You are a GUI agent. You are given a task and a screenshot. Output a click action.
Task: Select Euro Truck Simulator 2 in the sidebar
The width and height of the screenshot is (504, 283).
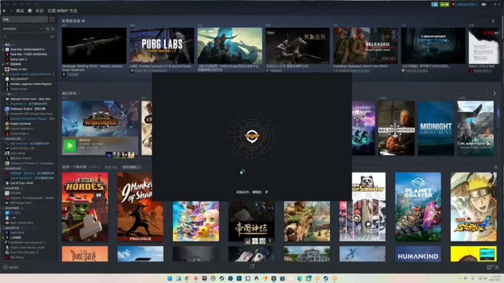click(x=24, y=252)
